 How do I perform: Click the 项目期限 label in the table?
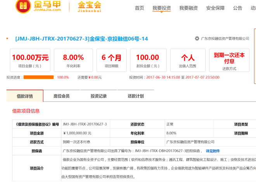point(241,133)
